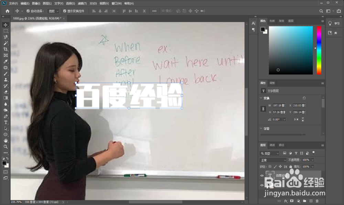Open the layer filter 类型 dropdown

click(270, 153)
